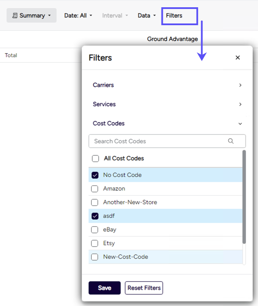Collapse the Cost Codes section
The height and width of the screenshot is (306, 258).
(x=240, y=124)
